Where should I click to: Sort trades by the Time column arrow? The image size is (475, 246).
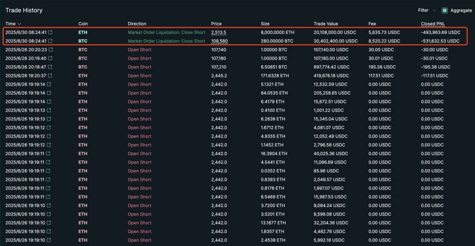click(19, 24)
